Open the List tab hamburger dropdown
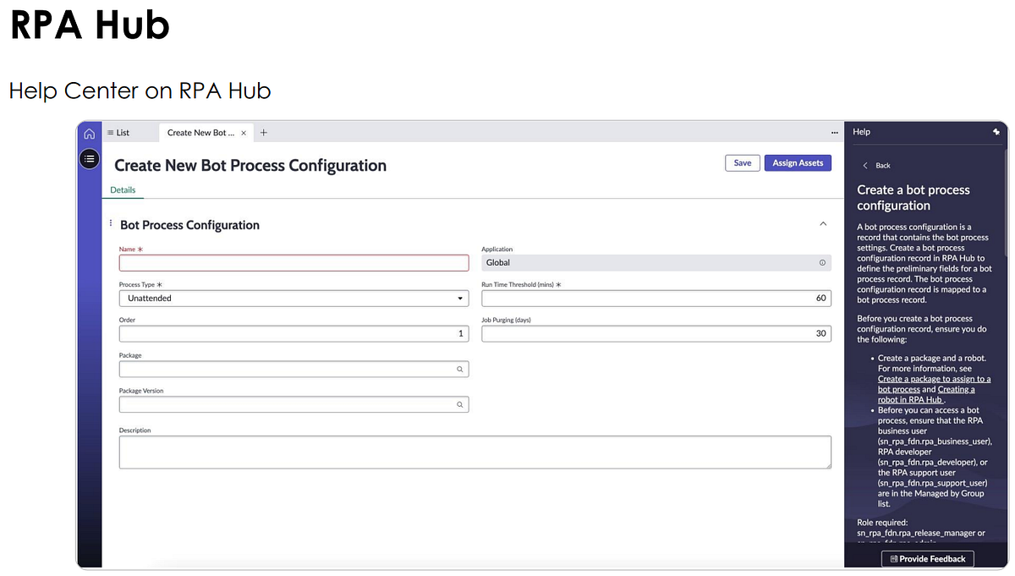This screenshot has height=576, width=1015. pos(109,132)
